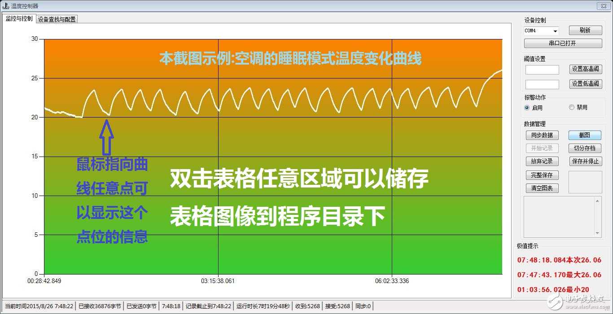This screenshot has height=314, width=613.
Task: Click the 06:02:33.336 time axis label
Action: [x=392, y=281]
